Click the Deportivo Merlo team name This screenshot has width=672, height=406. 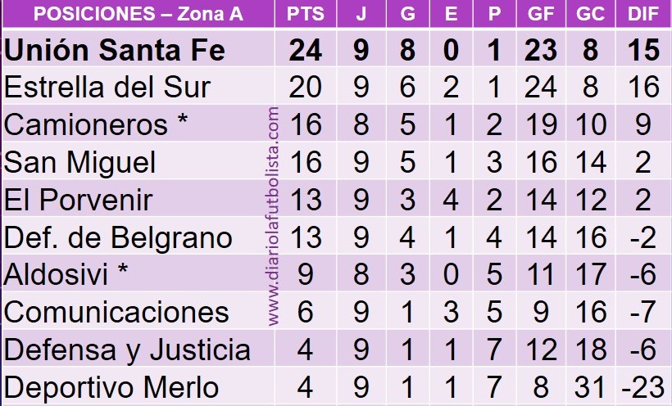tap(111, 387)
